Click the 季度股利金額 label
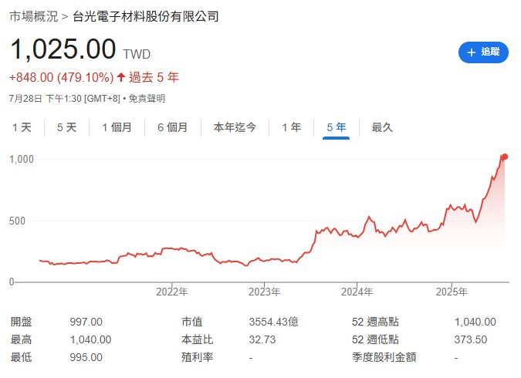 [384, 357]
